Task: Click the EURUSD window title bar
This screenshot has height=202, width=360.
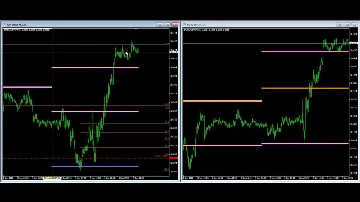Action: click(259, 25)
